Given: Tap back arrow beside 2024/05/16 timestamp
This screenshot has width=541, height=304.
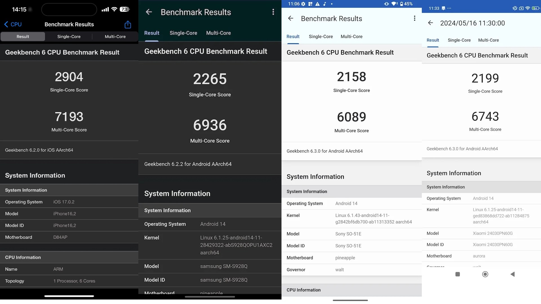Looking at the screenshot, I should (430, 23).
